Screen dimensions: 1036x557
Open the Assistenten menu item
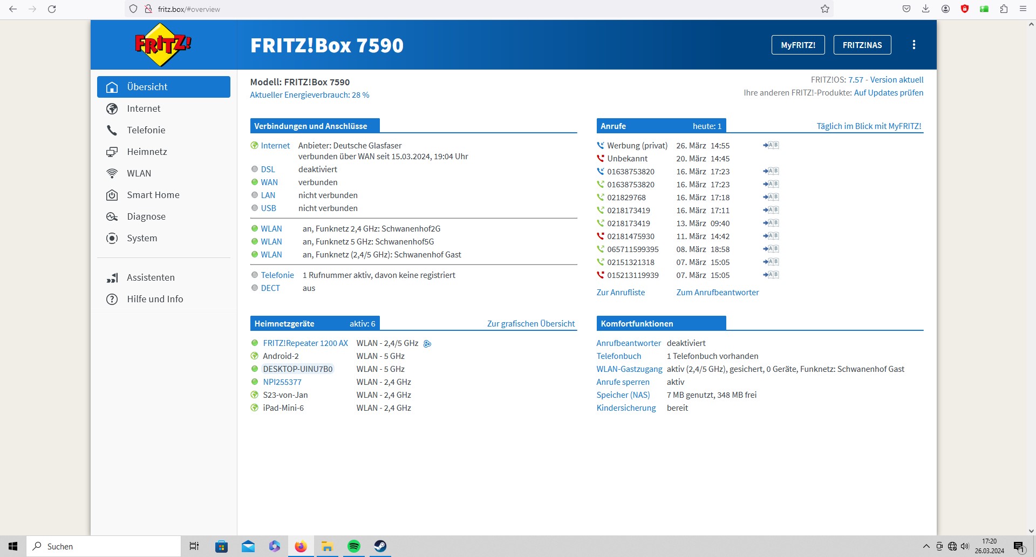pyautogui.click(x=163, y=277)
